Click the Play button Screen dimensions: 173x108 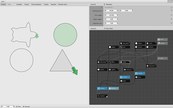[18, 107]
